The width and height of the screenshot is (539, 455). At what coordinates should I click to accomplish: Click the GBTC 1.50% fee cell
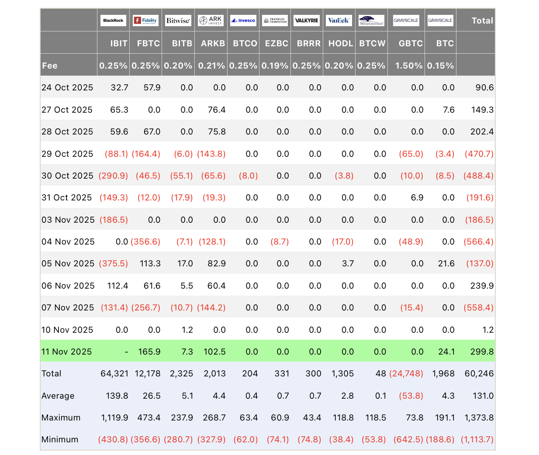pos(409,65)
